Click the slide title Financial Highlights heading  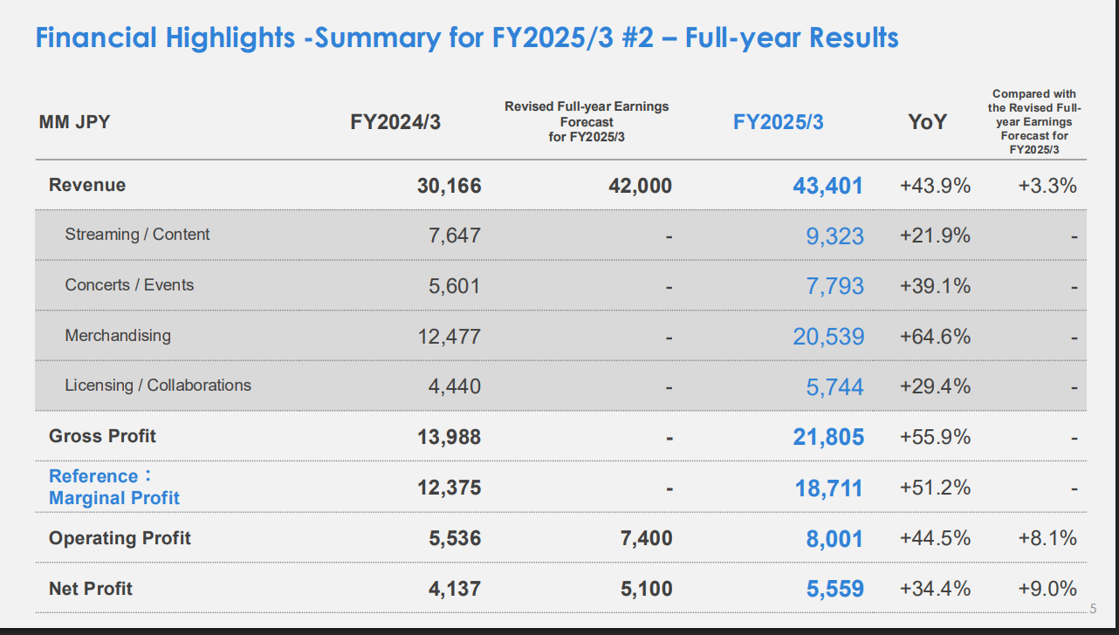[x=467, y=38]
